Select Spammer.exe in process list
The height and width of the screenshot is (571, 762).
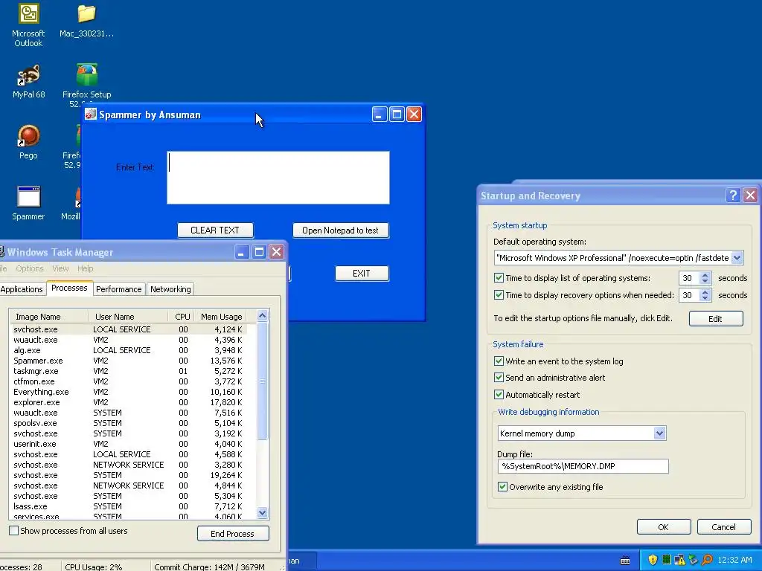tap(128, 361)
